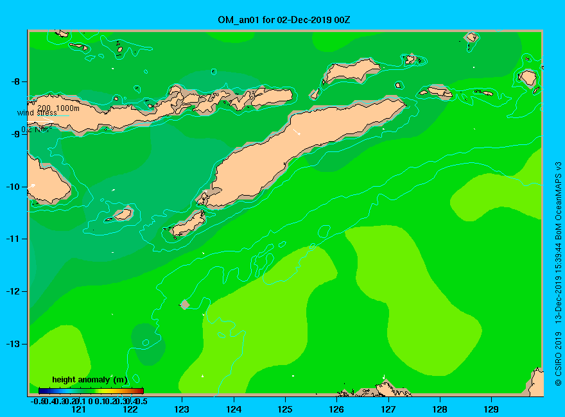Image resolution: width=565 pixels, height=417 pixels.
Task: Click longitude label 121 on the axis
Action: tap(78, 409)
